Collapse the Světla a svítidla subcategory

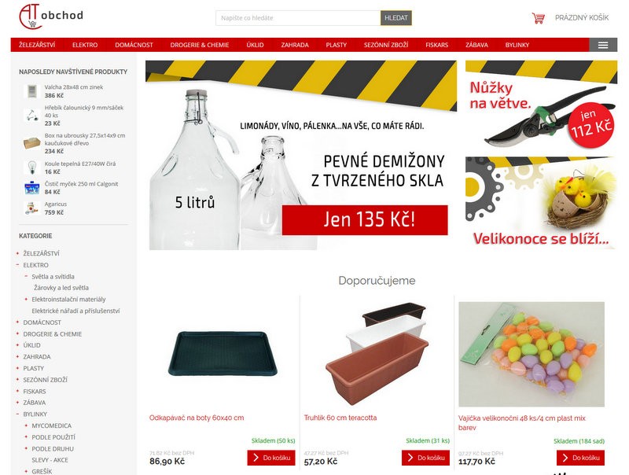pyautogui.click(x=27, y=276)
